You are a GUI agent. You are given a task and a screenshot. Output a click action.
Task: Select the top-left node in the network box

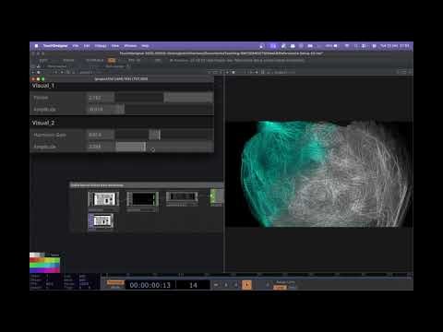click(x=103, y=199)
